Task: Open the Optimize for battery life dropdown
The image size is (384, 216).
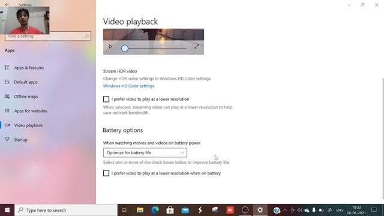Action: tap(145, 152)
